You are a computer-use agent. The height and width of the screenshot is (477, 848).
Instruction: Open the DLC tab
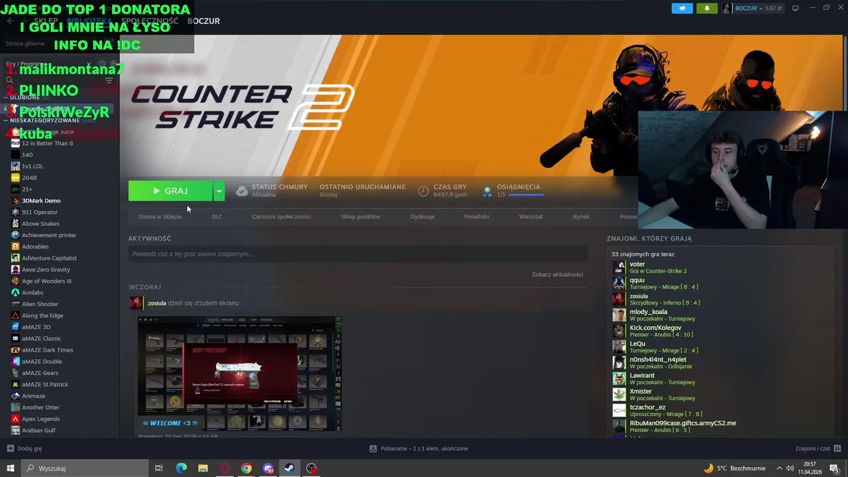coord(217,217)
